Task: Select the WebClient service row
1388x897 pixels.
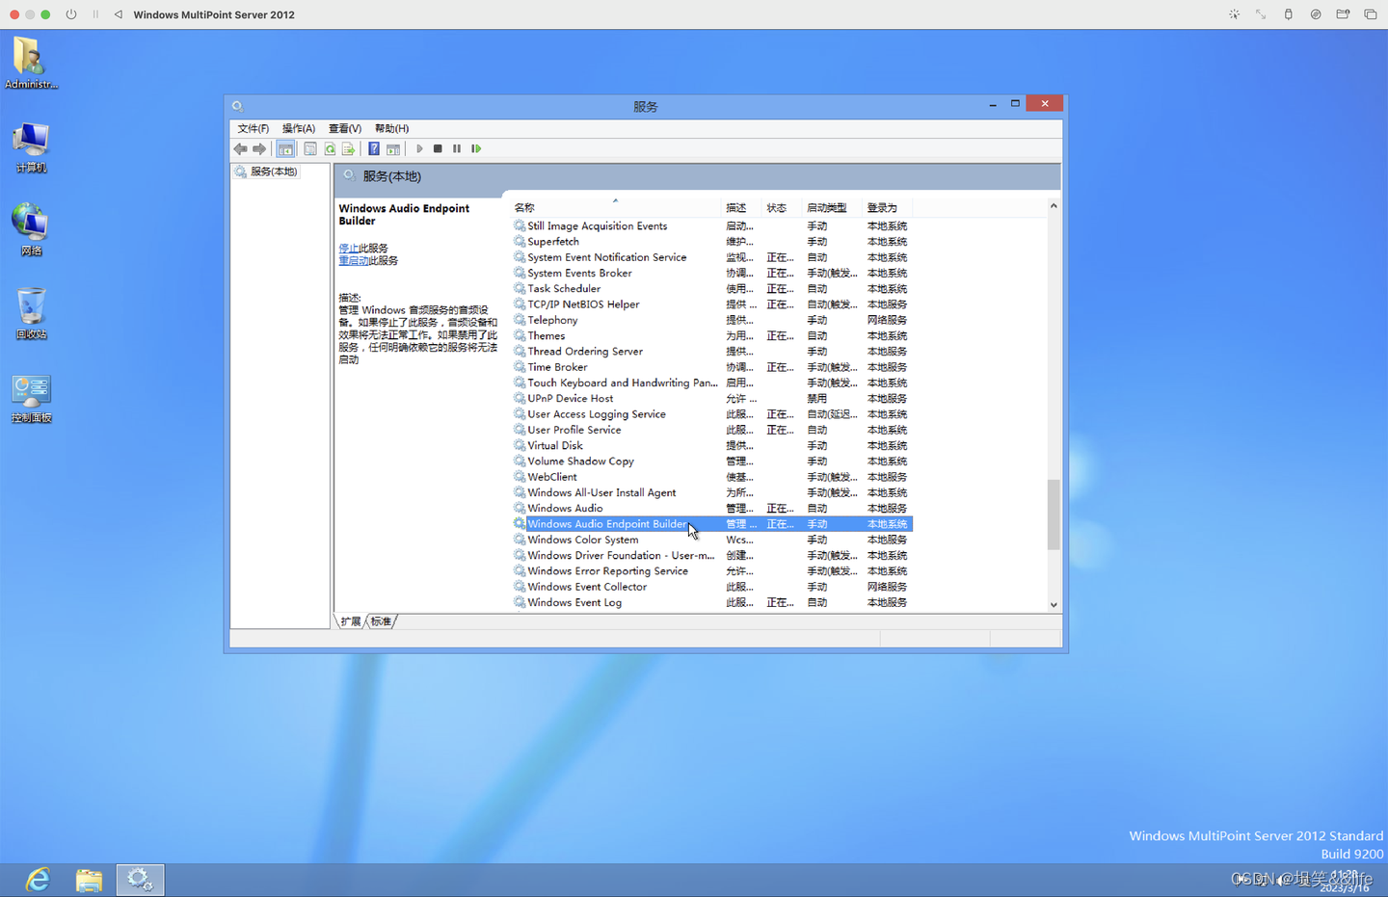Action: (712, 477)
